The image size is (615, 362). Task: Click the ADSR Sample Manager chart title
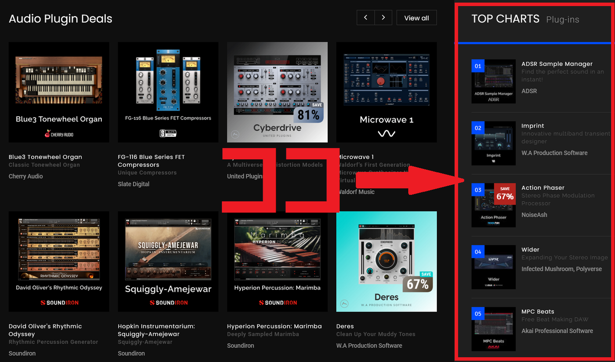[557, 64]
